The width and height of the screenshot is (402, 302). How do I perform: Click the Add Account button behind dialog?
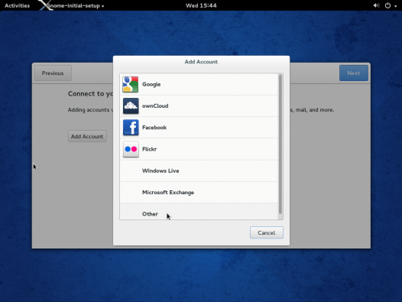coord(87,136)
